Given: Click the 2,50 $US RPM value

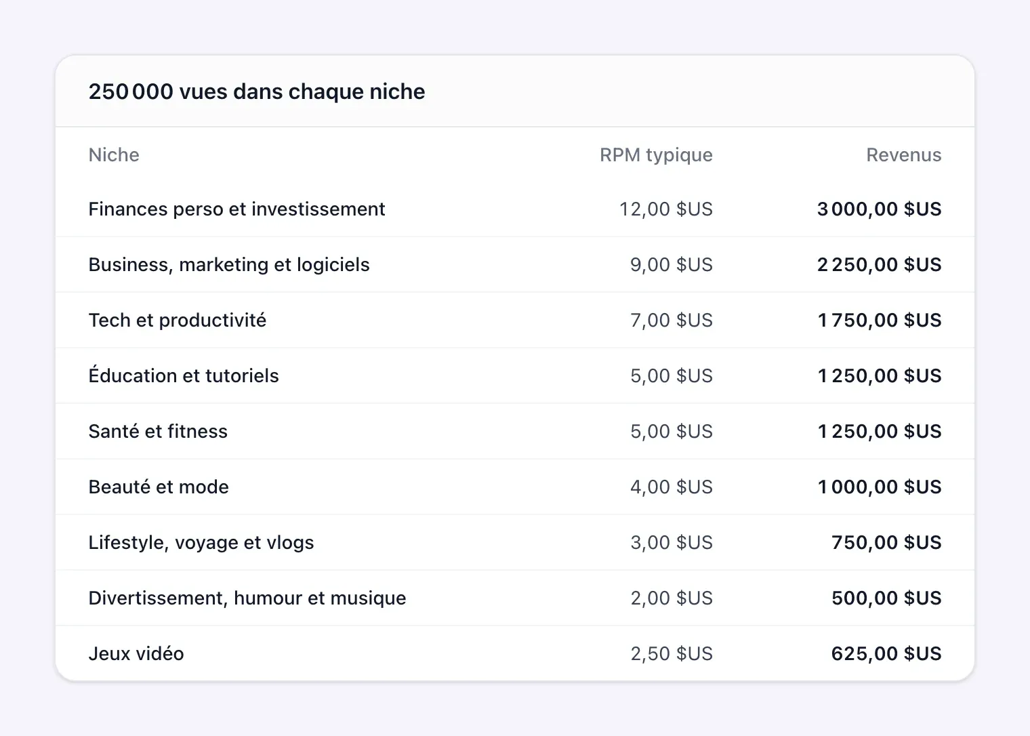Looking at the screenshot, I should [672, 653].
